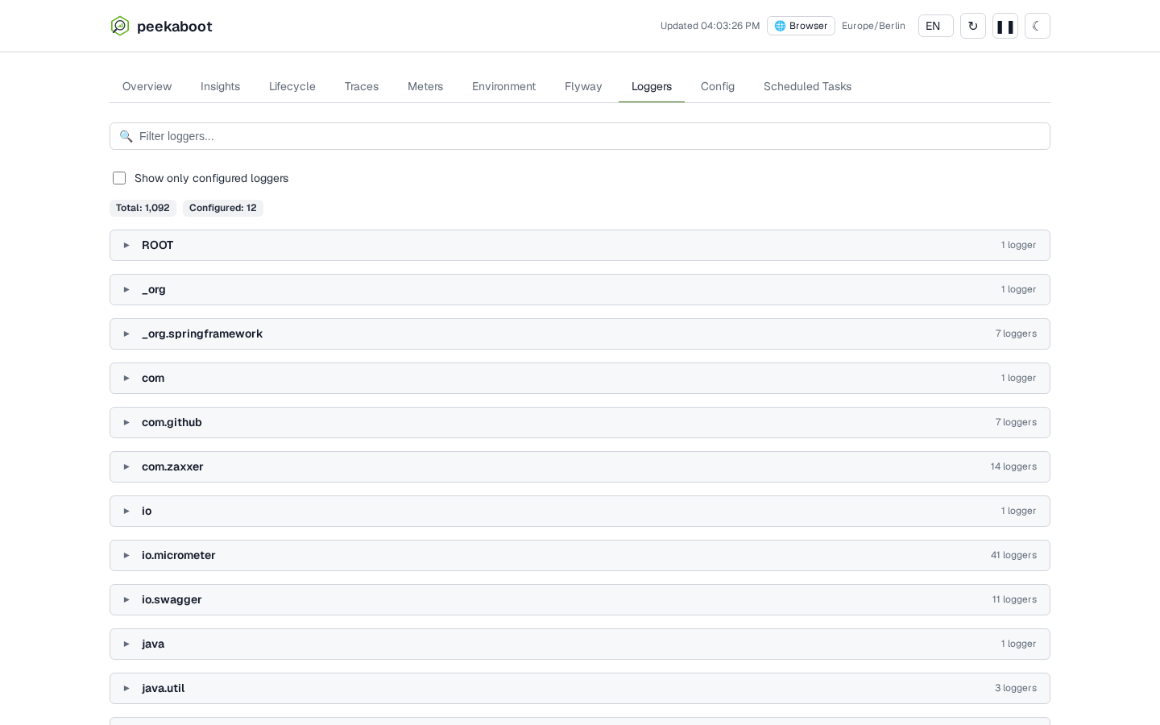This screenshot has height=725, width=1160.
Task: Click the peekaboot logo icon
Action: 120,26
